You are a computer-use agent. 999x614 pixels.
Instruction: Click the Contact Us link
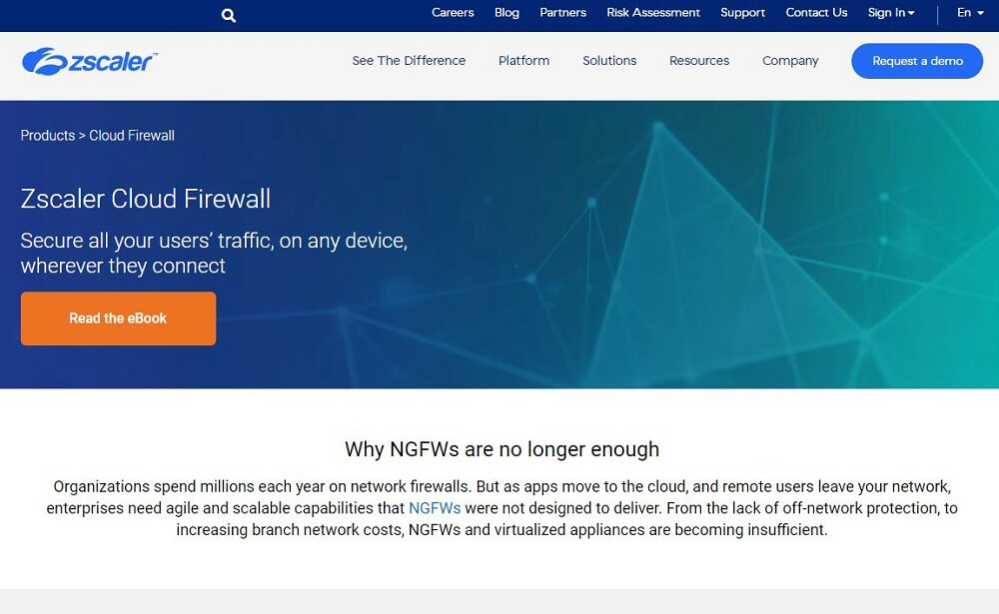coord(815,13)
